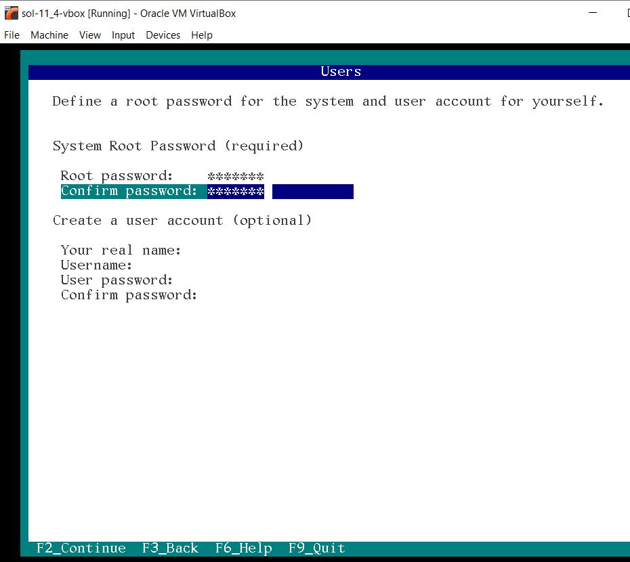Image resolution: width=630 pixels, height=562 pixels.
Task: Open the Machine menu
Action: point(49,35)
